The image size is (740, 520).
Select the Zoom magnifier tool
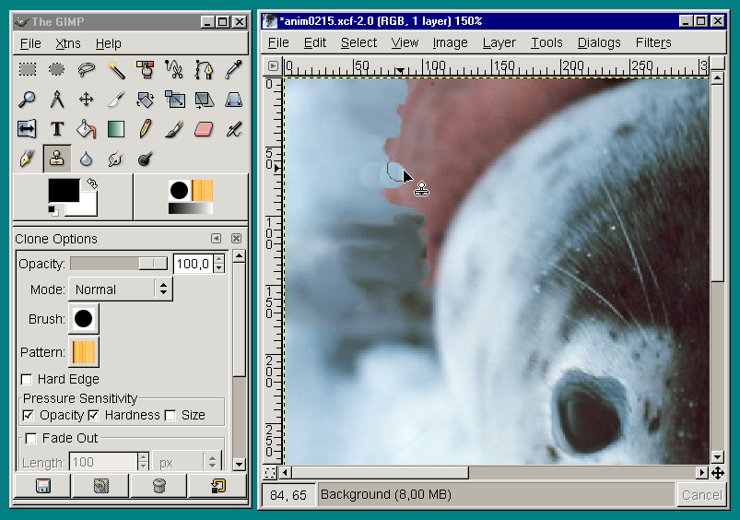pyautogui.click(x=28, y=100)
